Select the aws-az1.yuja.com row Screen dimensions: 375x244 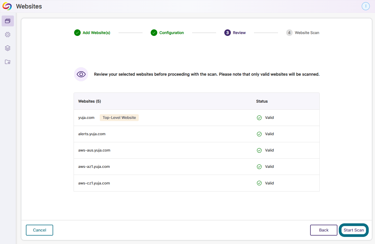(x=196, y=167)
